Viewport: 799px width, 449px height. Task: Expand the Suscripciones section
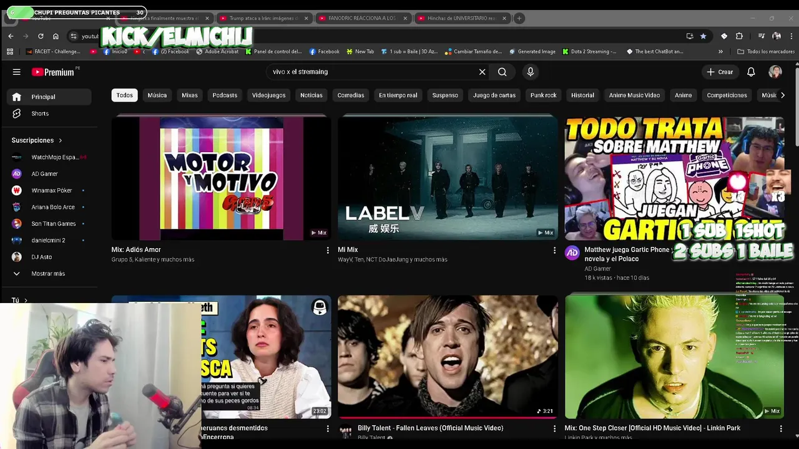[x=37, y=140]
